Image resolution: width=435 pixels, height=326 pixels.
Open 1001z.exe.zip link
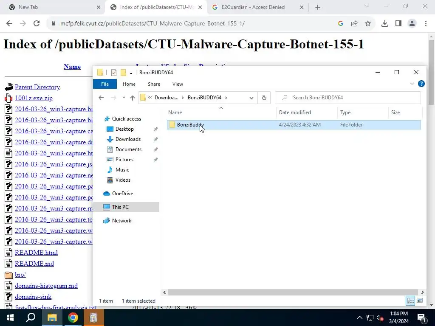pyautogui.click(x=34, y=98)
